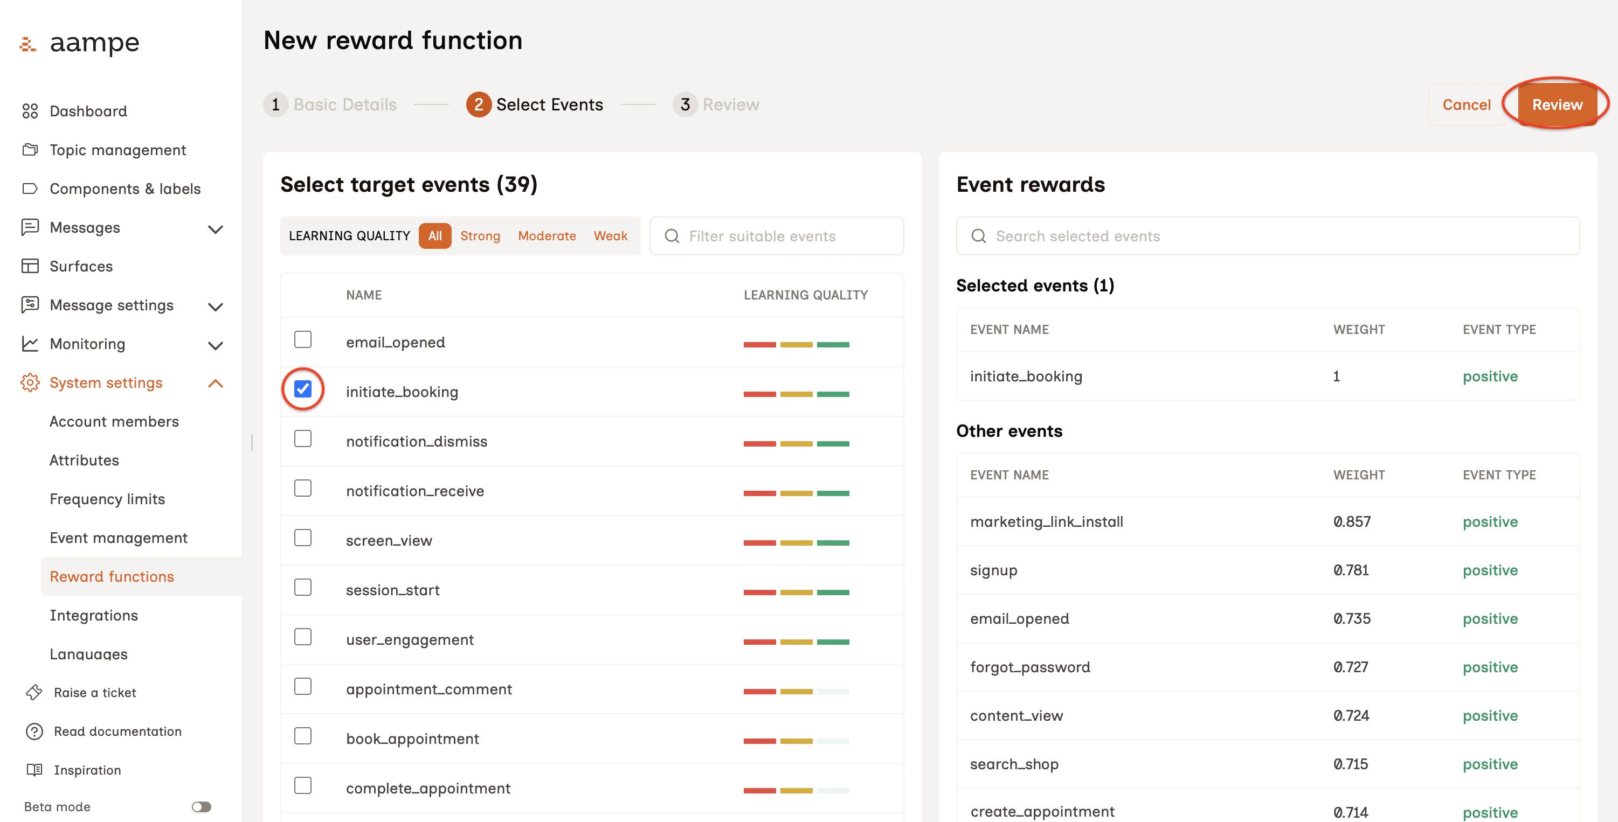The height and width of the screenshot is (822, 1618).
Task: Click the magnifier in Search selected events
Action: [x=979, y=236]
